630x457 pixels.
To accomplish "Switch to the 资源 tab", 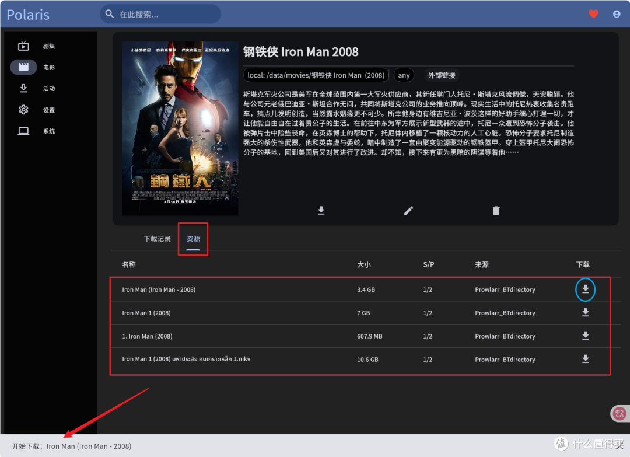I will click(x=193, y=239).
